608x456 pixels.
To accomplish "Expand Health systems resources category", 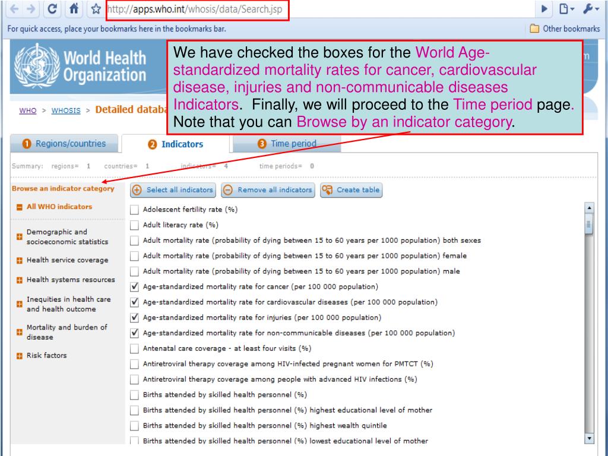I will click(20, 280).
